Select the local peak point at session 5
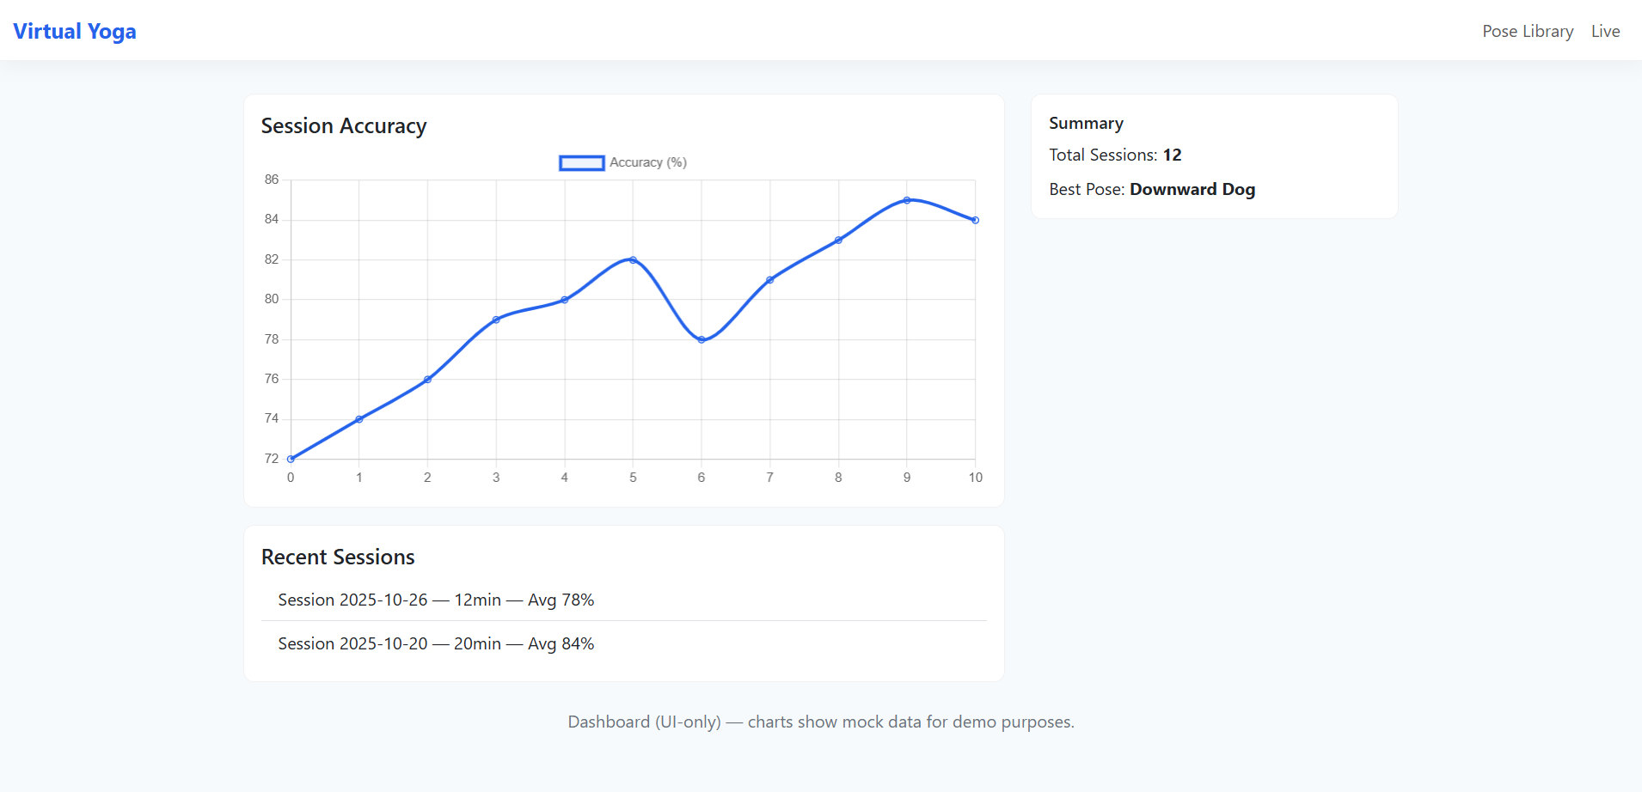Image resolution: width=1642 pixels, height=792 pixels. (633, 259)
